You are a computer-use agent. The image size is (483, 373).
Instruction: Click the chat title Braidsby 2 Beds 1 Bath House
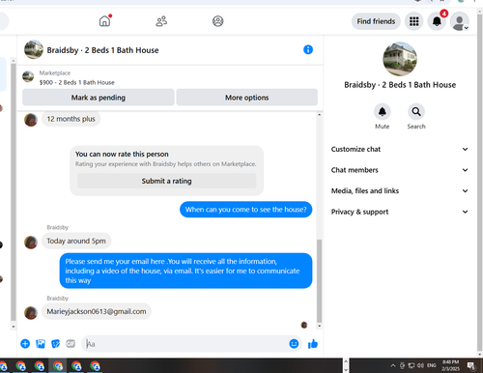[x=102, y=50]
